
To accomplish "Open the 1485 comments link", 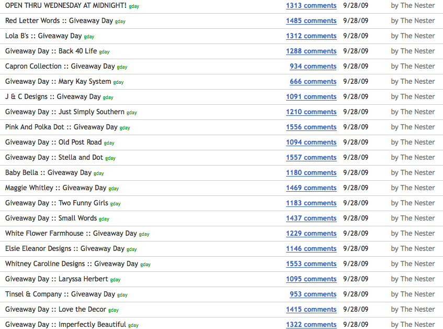I will point(311,20).
